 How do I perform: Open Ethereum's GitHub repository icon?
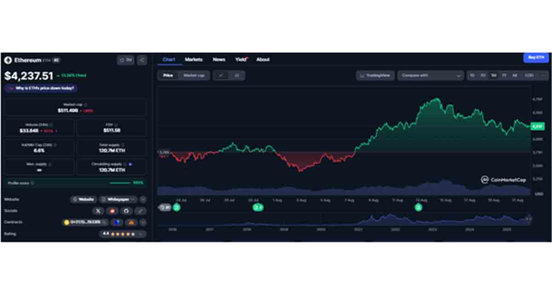(x=126, y=211)
